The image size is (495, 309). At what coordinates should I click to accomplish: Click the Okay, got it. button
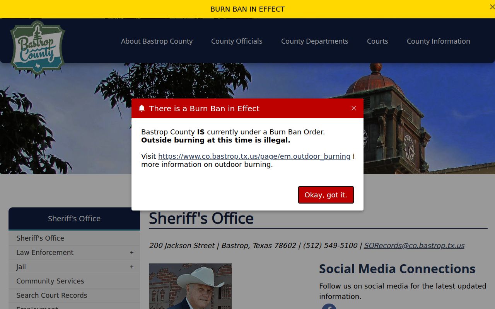coord(326,195)
